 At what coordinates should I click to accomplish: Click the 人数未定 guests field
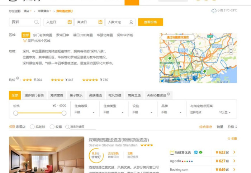(x=120, y=22)
